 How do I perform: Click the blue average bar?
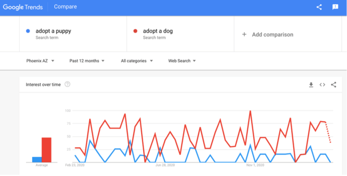(x=37, y=159)
